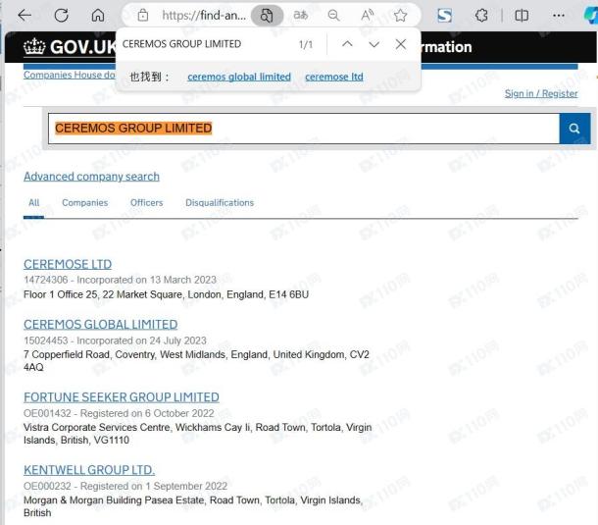598x525 pixels.
Task: Click text 'OE001432 - Registered on 6 October 2022'
Action: tap(119, 413)
